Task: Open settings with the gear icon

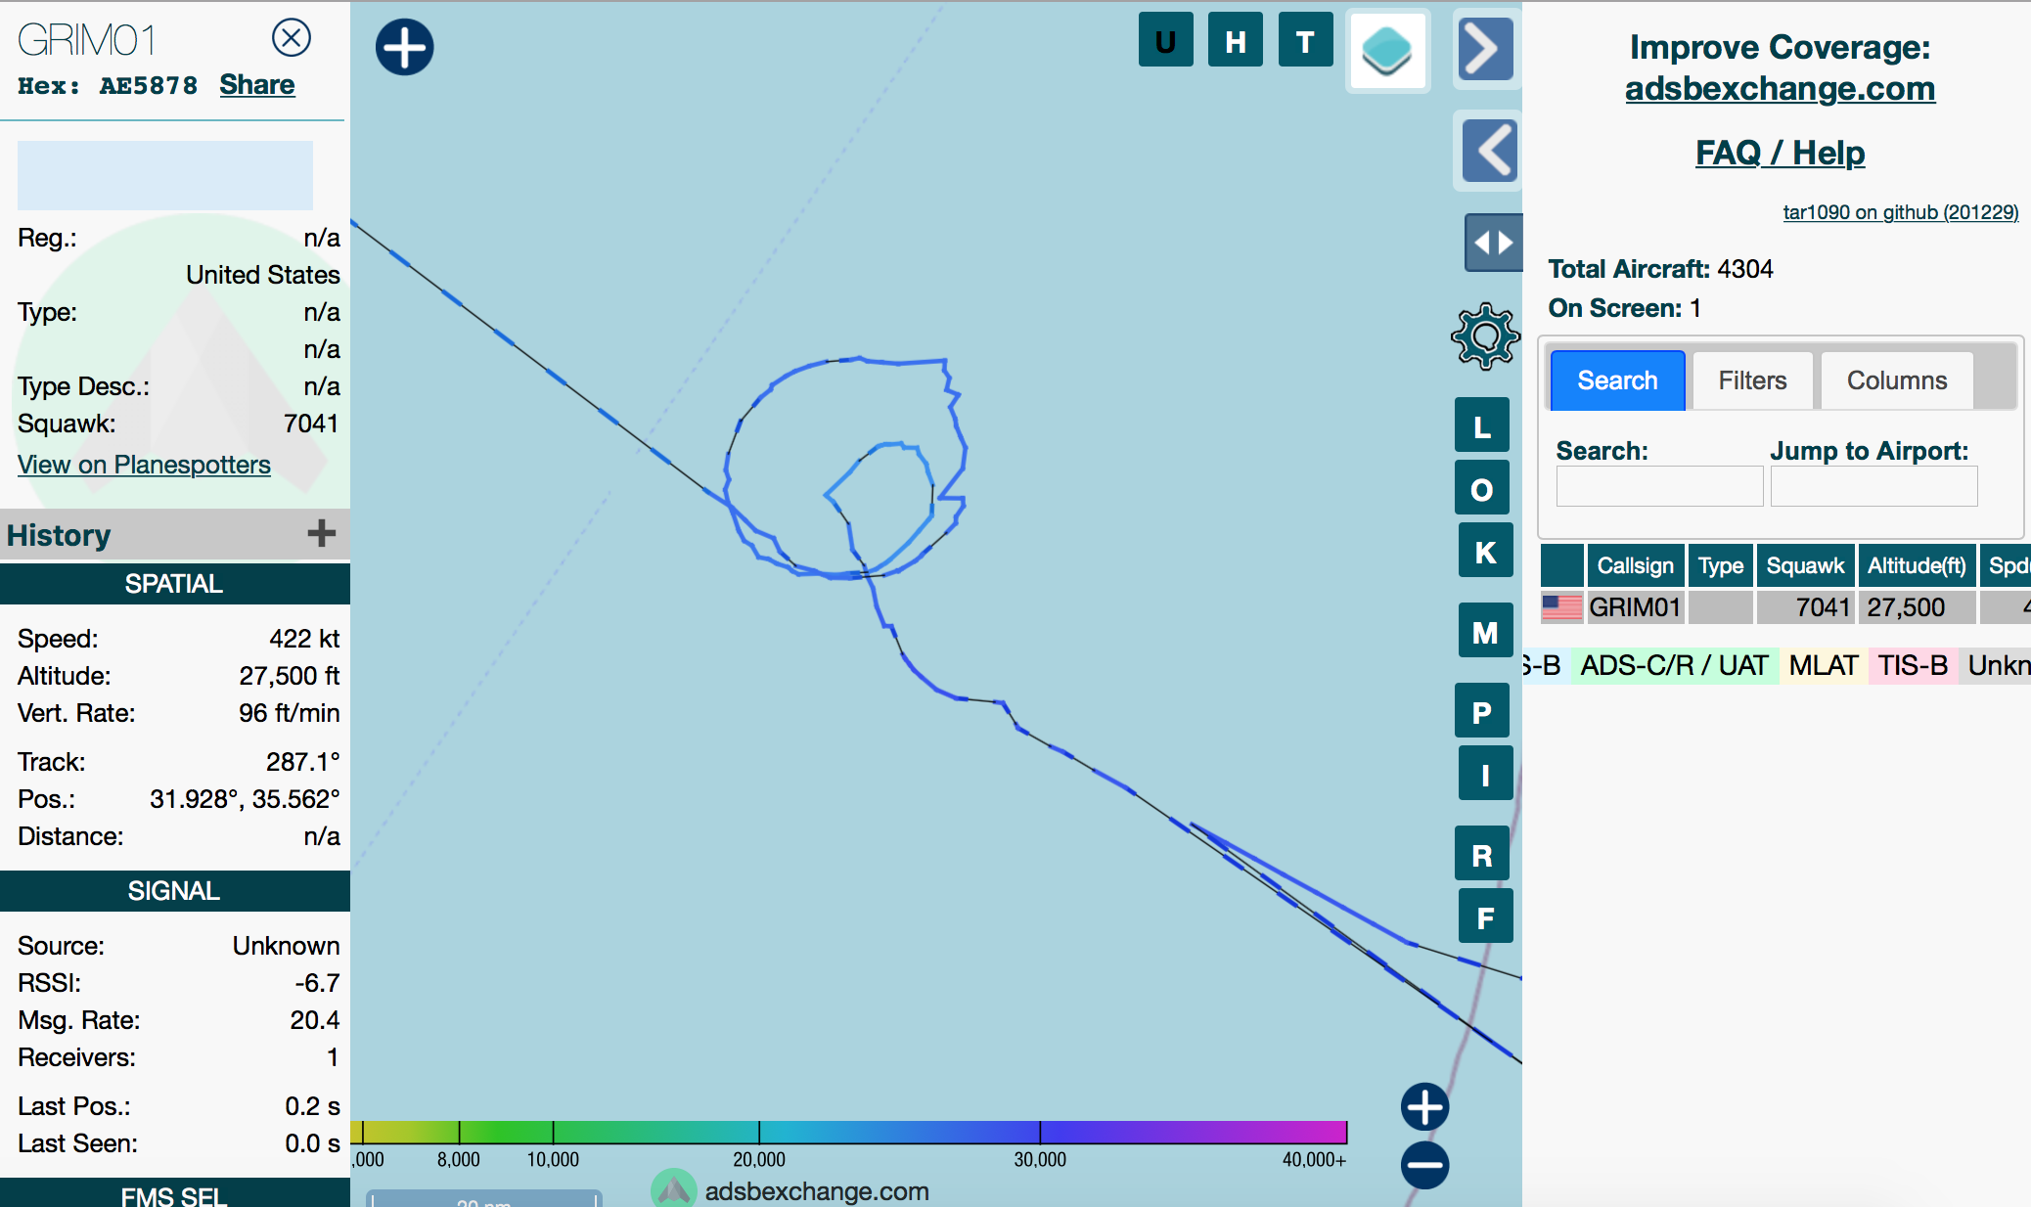Action: point(1485,336)
